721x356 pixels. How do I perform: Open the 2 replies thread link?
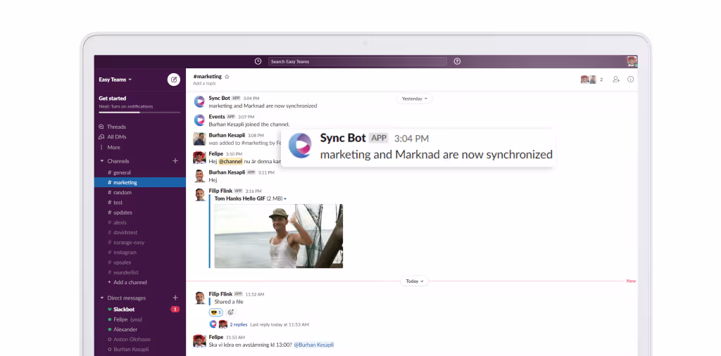(239, 324)
